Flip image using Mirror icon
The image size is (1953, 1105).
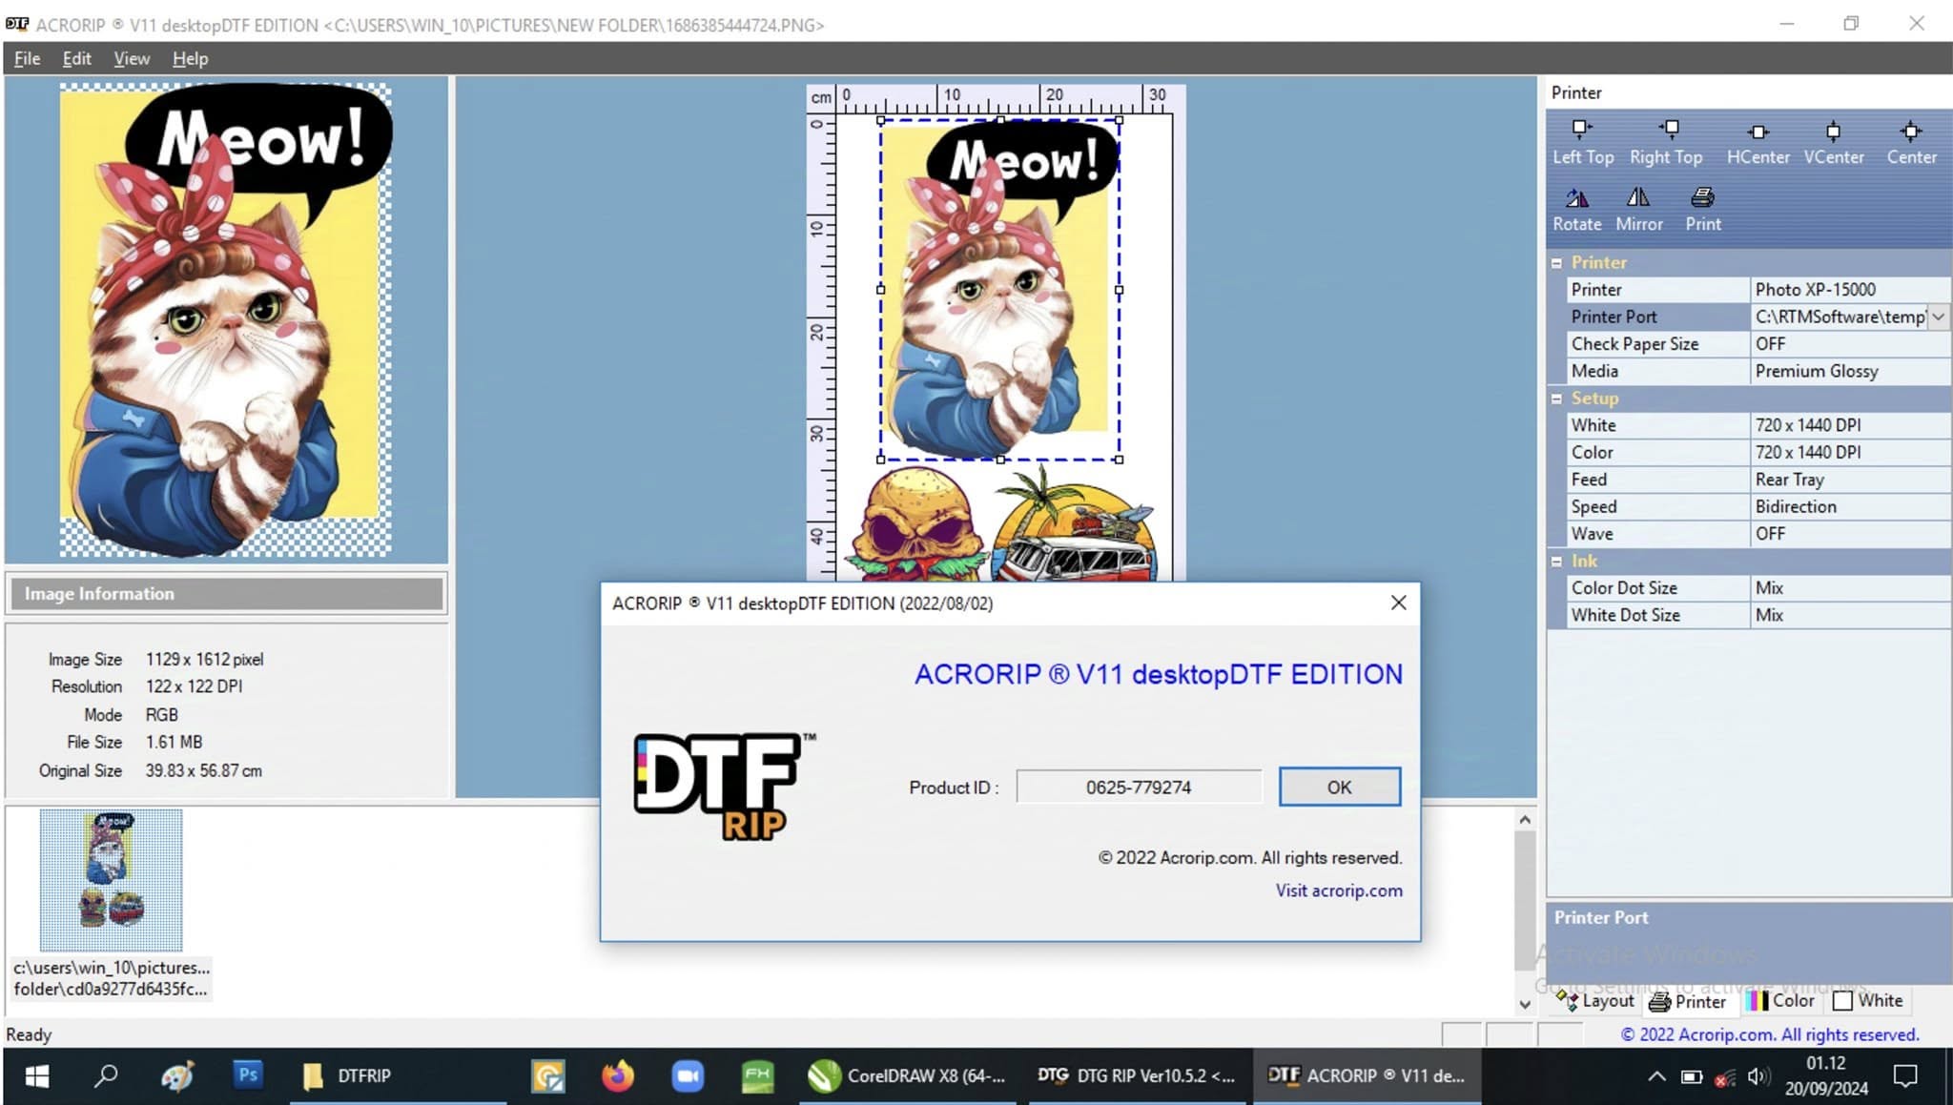click(x=1638, y=209)
